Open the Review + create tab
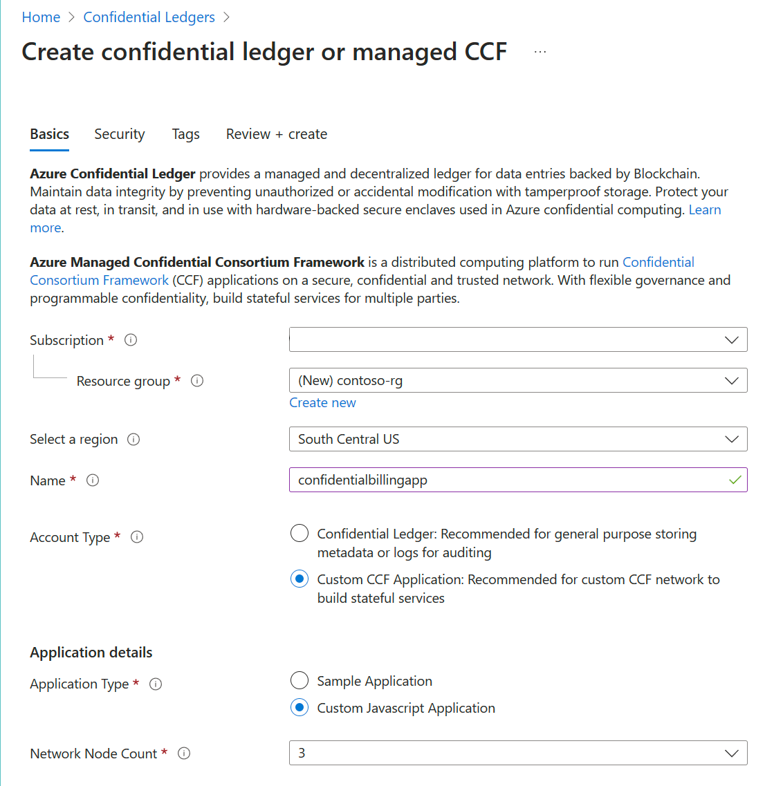Screen dimensions: 774x786 point(276,133)
